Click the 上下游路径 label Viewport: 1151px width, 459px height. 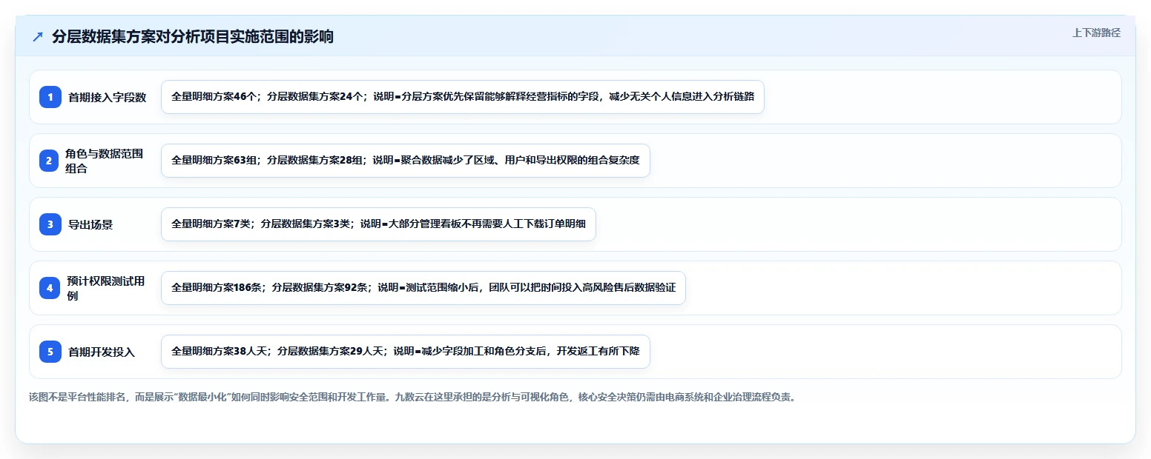[x=1096, y=33]
